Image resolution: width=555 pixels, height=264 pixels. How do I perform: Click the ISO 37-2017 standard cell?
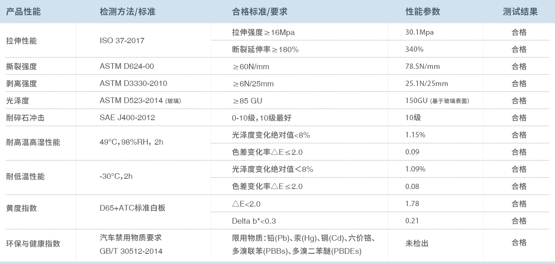[122, 41]
